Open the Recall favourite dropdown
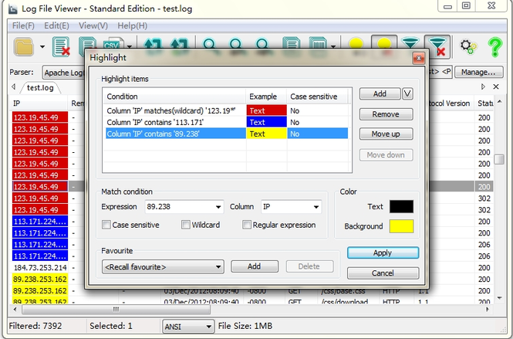This screenshot has height=339, width=513. tap(163, 267)
